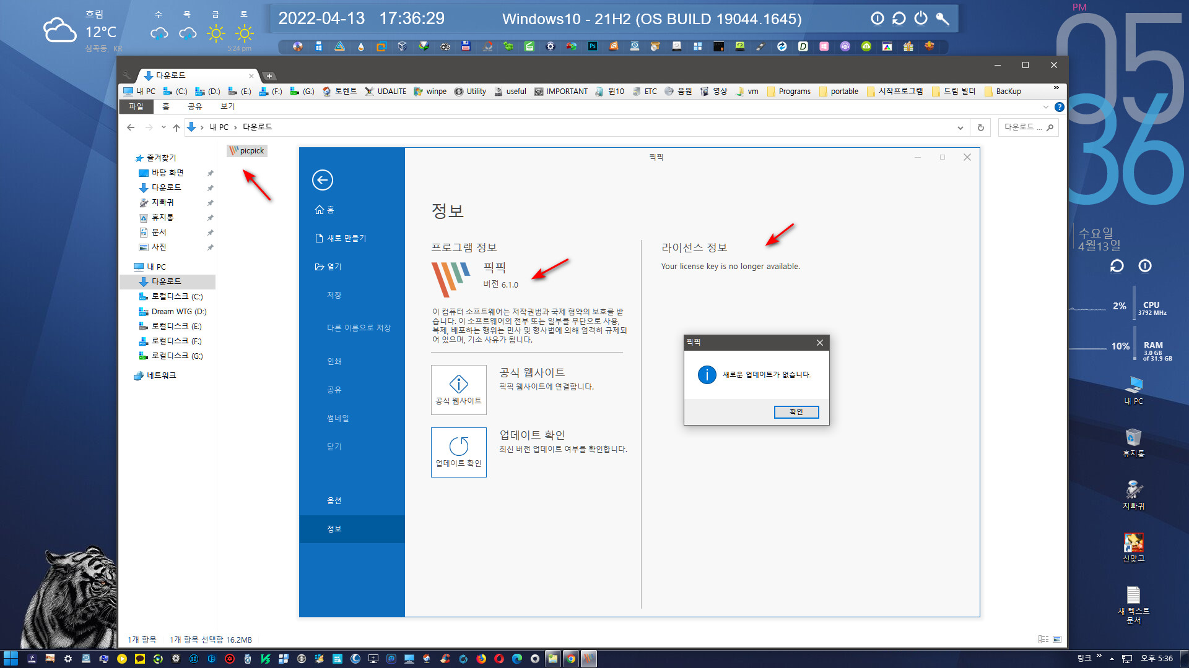Open Programs bookmark folder
The height and width of the screenshot is (668, 1189).
tap(789, 92)
